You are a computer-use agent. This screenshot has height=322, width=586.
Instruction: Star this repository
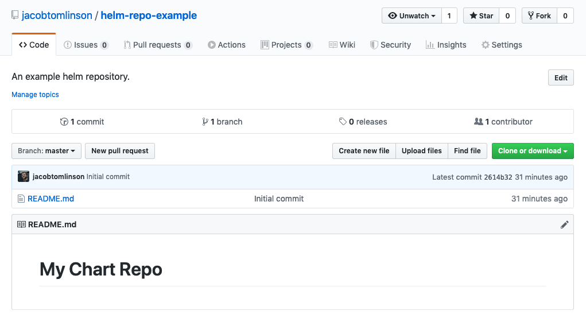coord(482,15)
